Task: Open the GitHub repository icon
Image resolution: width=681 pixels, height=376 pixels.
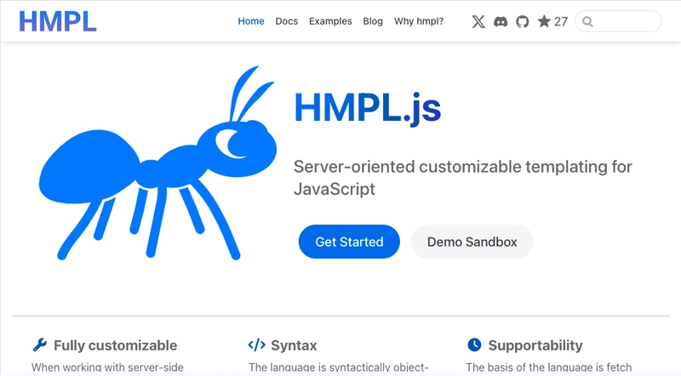Action: (523, 21)
